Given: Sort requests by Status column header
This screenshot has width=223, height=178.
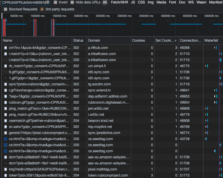Looking at the screenshot, I should tap(78, 41).
